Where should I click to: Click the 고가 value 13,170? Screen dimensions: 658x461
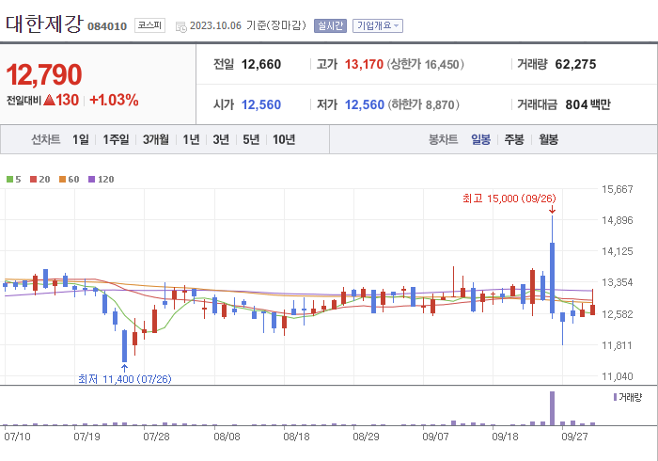coord(364,64)
